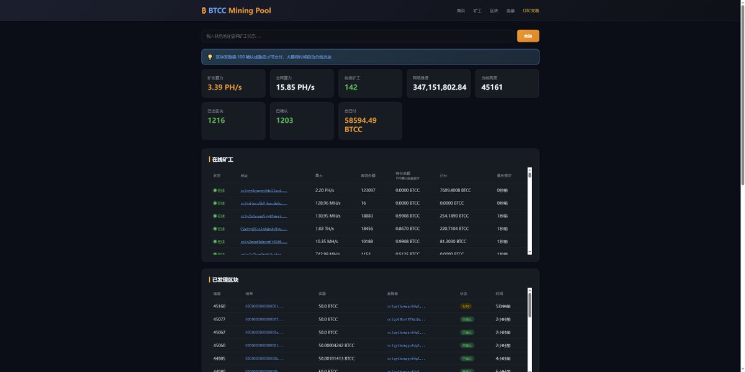
Task: Click the 5分钟前 time cell
Action: pyautogui.click(x=502, y=306)
